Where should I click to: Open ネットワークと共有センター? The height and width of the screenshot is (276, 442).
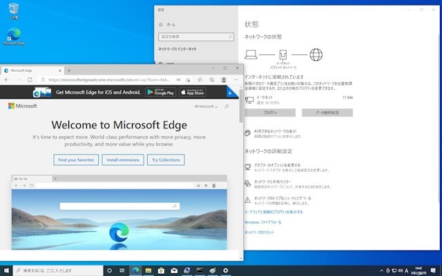(272, 181)
